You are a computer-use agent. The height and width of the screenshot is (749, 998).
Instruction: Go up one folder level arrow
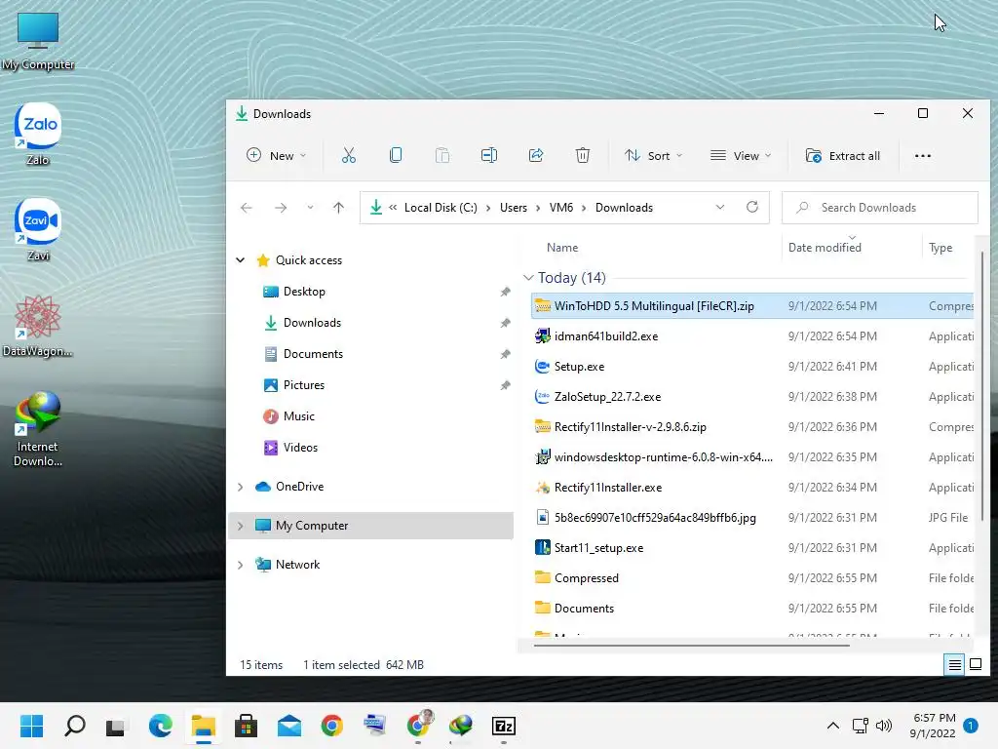(338, 208)
